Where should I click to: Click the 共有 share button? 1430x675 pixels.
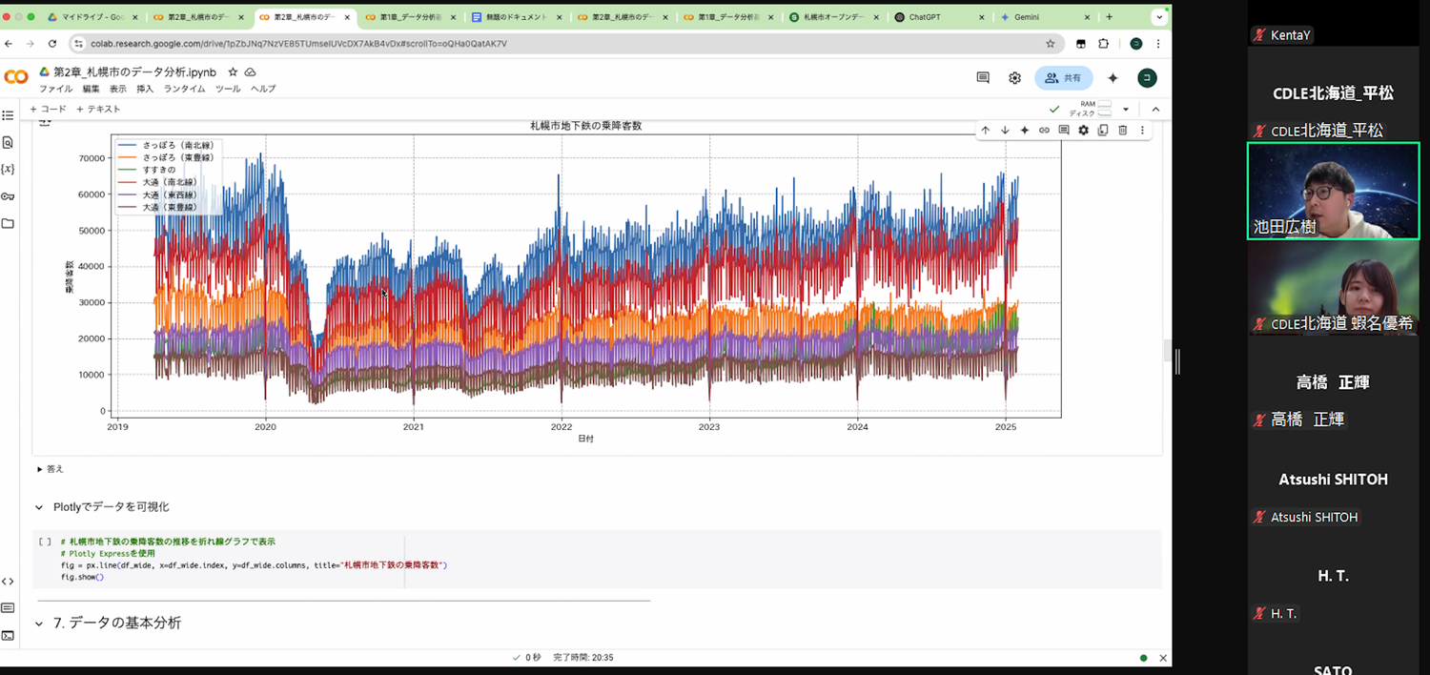point(1063,78)
